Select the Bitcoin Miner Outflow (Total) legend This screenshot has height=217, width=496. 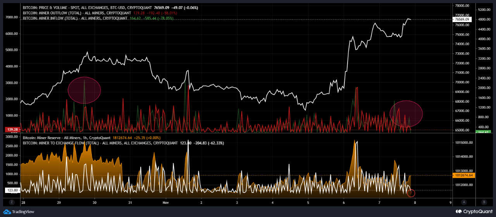pyautogui.click(x=77, y=13)
